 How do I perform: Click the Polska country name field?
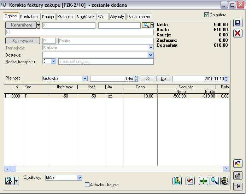point(106,41)
